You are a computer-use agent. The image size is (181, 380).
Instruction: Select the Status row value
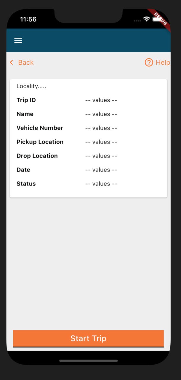(x=101, y=183)
